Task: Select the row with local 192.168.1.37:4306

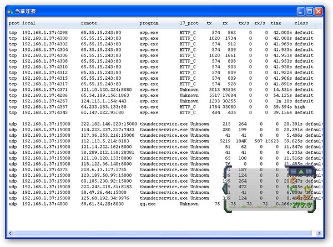Action: [x=161, y=55]
